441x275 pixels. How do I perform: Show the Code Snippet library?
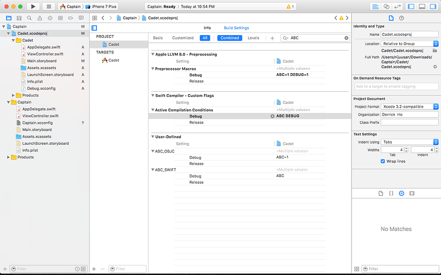(391, 194)
